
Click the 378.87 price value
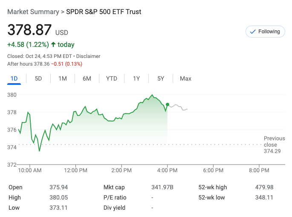coord(29,31)
